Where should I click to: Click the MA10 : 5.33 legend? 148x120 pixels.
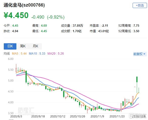(37, 54)
